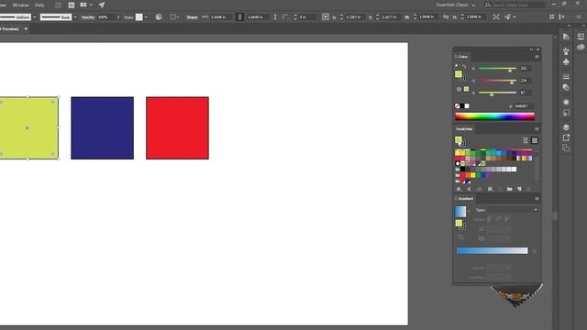Image resolution: width=587 pixels, height=330 pixels.
Task: Swap fill and stroke in Color panel
Action: coord(464,67)
